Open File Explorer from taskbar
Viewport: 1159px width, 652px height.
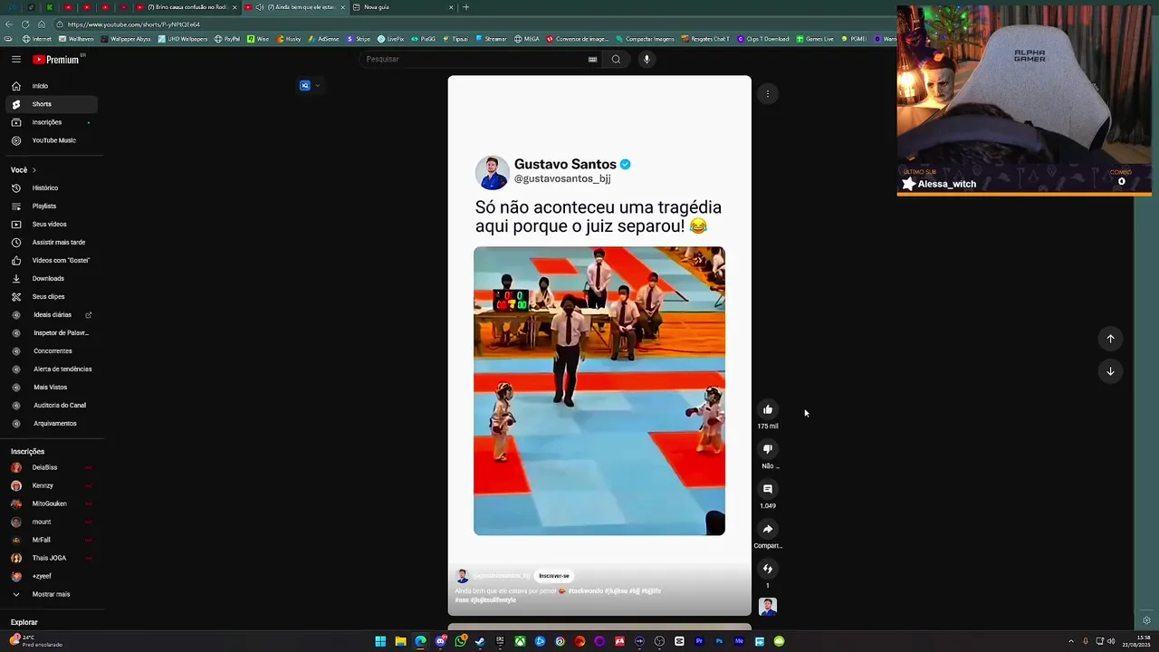point(400,641)
